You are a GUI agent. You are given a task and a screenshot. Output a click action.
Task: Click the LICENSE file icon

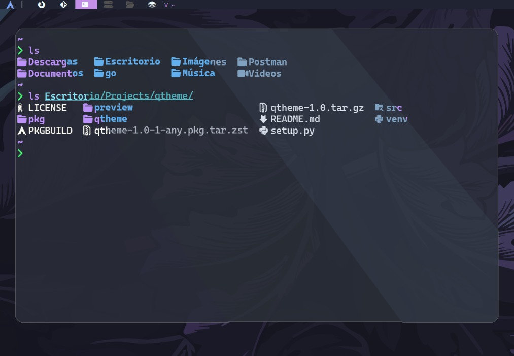coord(20,108)
